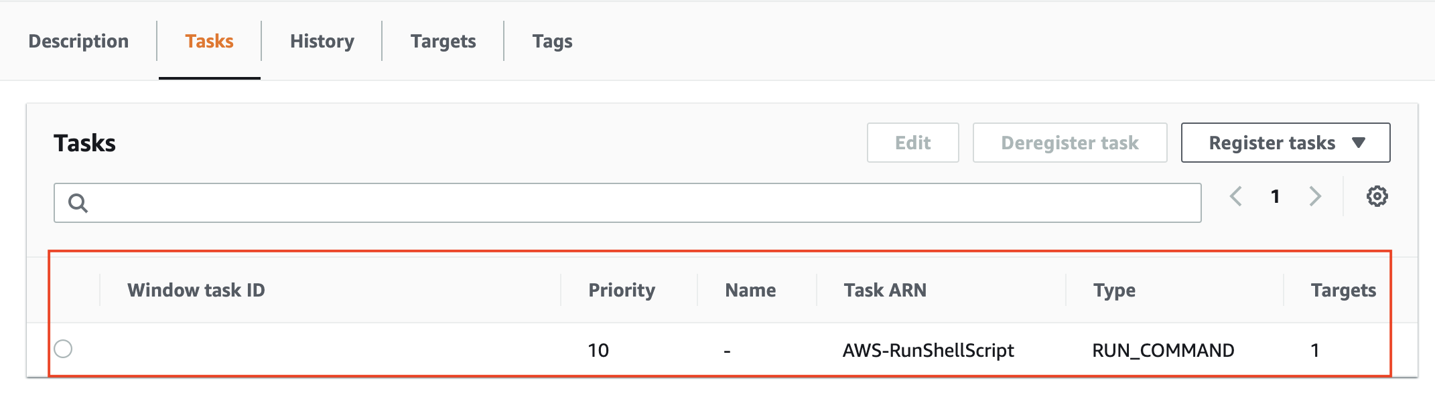
Task: Expand the Register tasks dropdown arrow
Action: click(1359, 143)
